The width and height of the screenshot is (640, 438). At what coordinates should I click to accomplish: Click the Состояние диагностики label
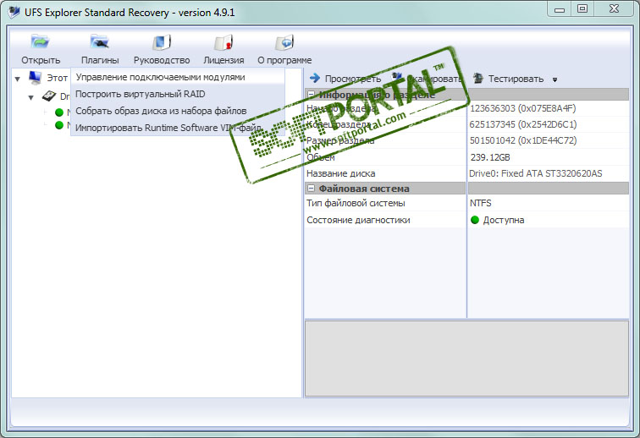pyautogui.click(x=358, y=220)
